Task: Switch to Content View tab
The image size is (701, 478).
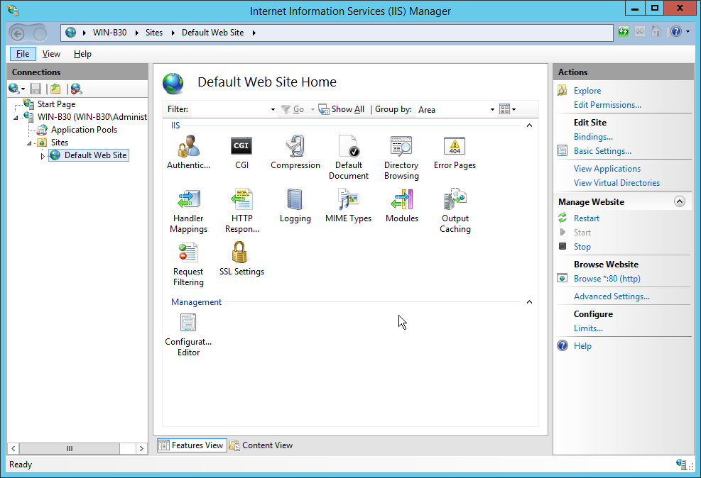Action: [261, 445]
